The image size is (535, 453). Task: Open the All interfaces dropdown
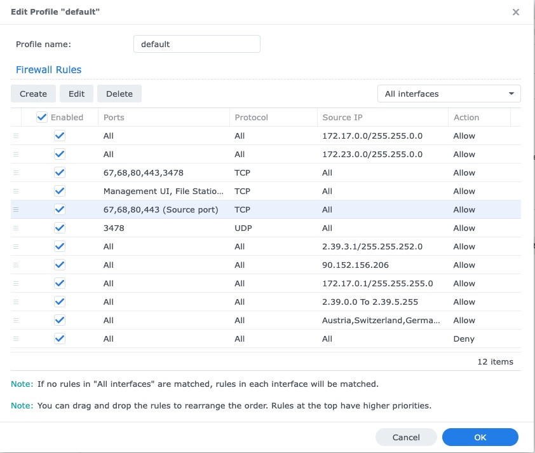tap(449, 94)
